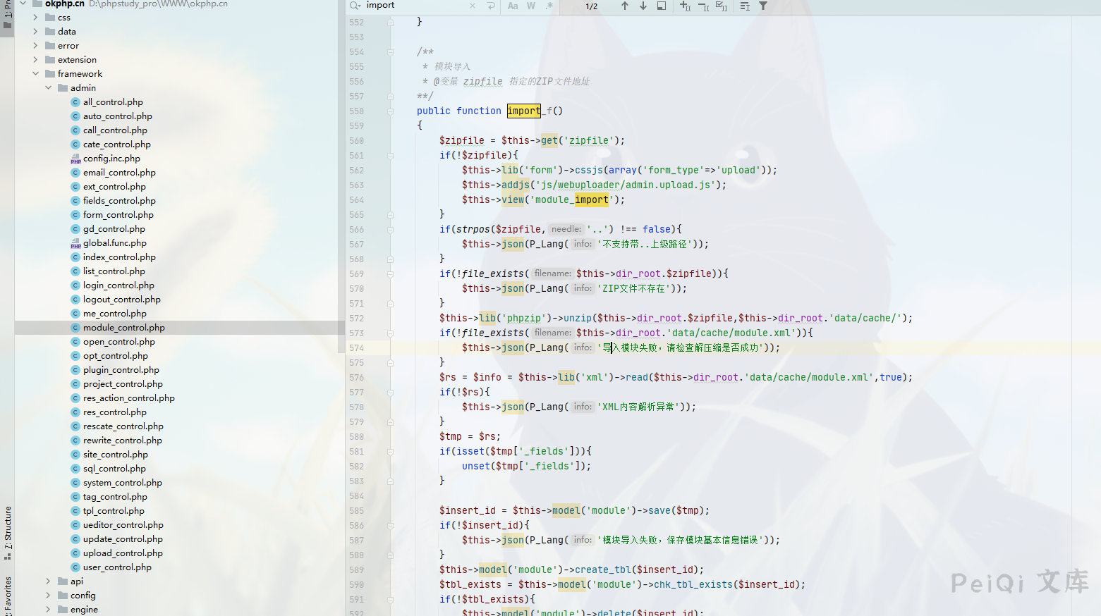Click the search history magnifier icon
This screenshot has width=1101, height=616.
pos(355,6)
